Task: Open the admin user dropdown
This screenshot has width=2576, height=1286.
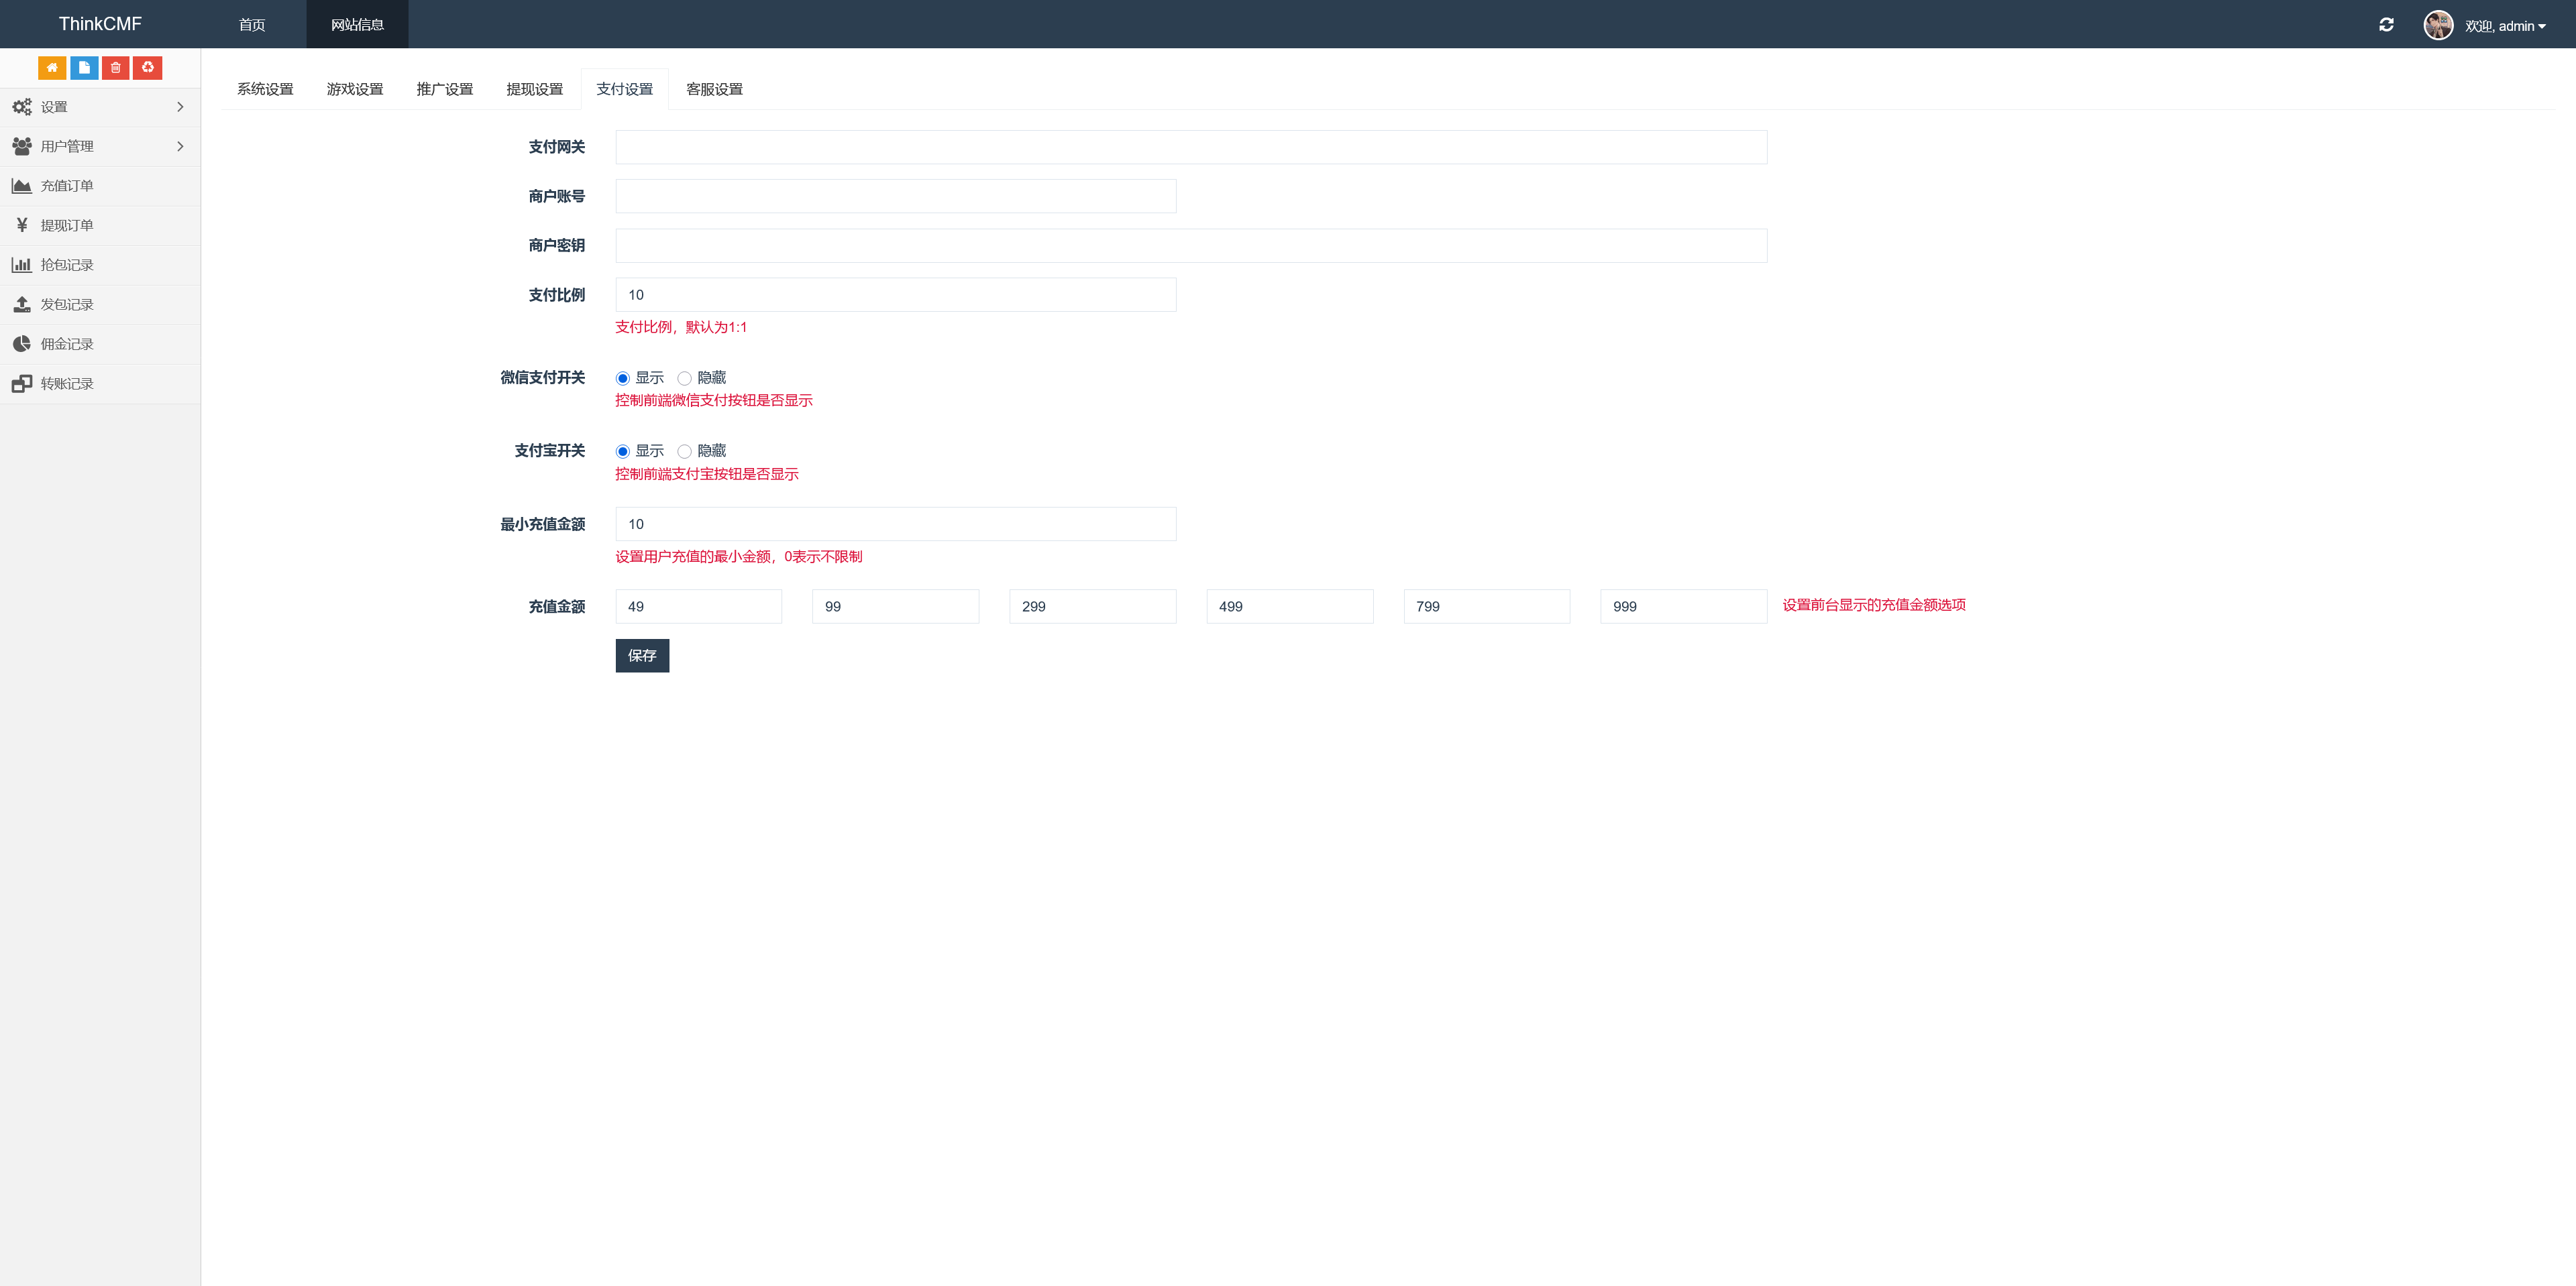Action: [x=2504, y=26]
